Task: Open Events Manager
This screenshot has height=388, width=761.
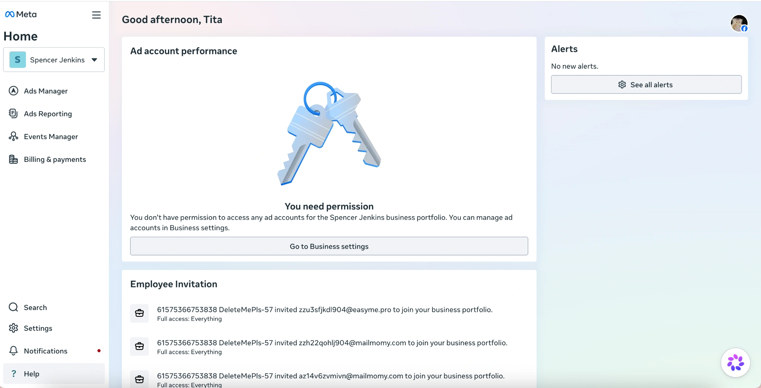Action: point(54,137)
